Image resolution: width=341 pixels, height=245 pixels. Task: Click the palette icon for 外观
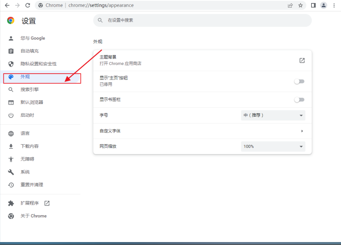tap(11, 77)
